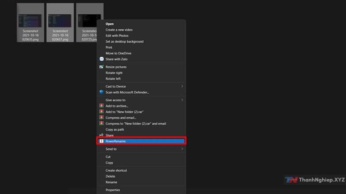Click WinRAR icon beside Compress to "New folder (2).rar" and email
Screen dimensions: 346x194
click(x=102, y=123)
